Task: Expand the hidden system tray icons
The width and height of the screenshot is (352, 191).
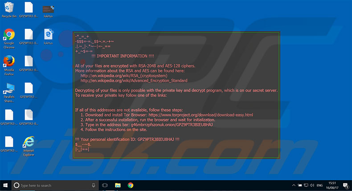Action: point(294,185)
